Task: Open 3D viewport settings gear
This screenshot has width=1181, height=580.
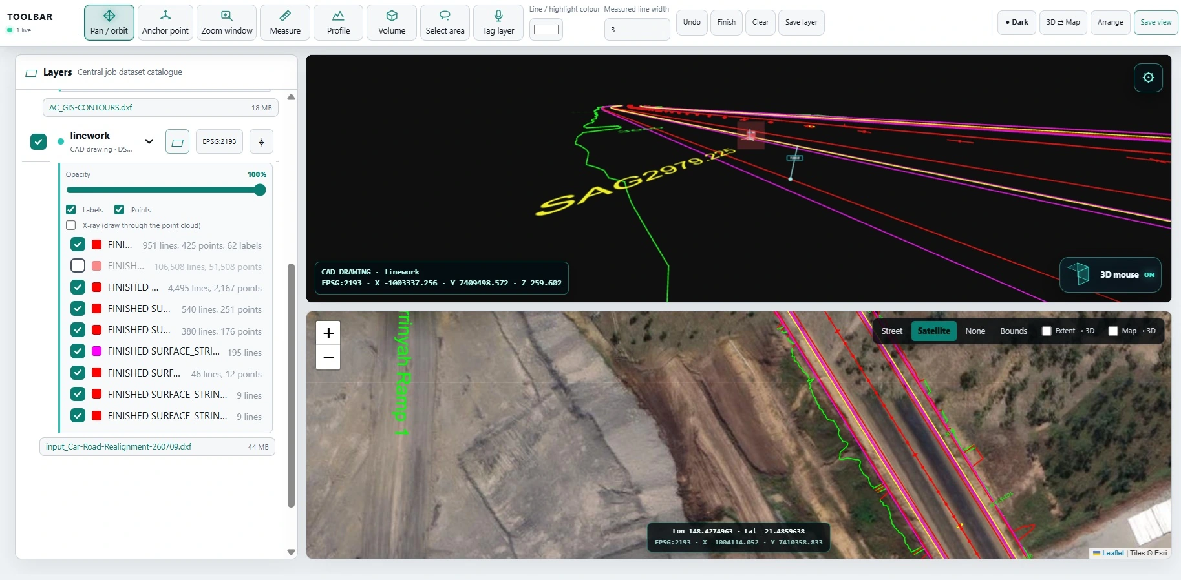Action: tap(1148, 78)
